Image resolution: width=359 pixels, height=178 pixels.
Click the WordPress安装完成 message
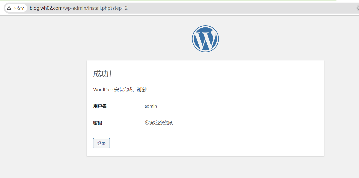tap(120, 90)
